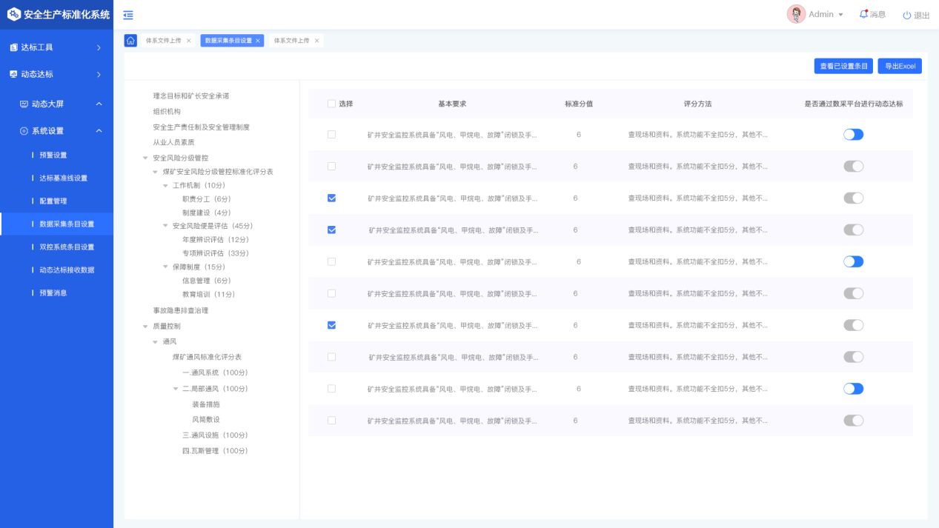Check the select-all checkbox in header
The height and width of the screenshot is (528, 939).
coord(331,104)
